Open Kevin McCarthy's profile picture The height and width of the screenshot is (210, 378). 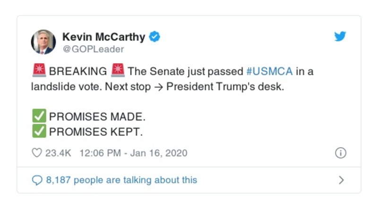[43, 42]
